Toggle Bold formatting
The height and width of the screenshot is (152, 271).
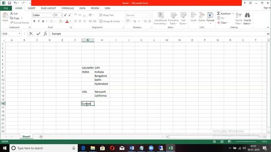coord(34,21)
